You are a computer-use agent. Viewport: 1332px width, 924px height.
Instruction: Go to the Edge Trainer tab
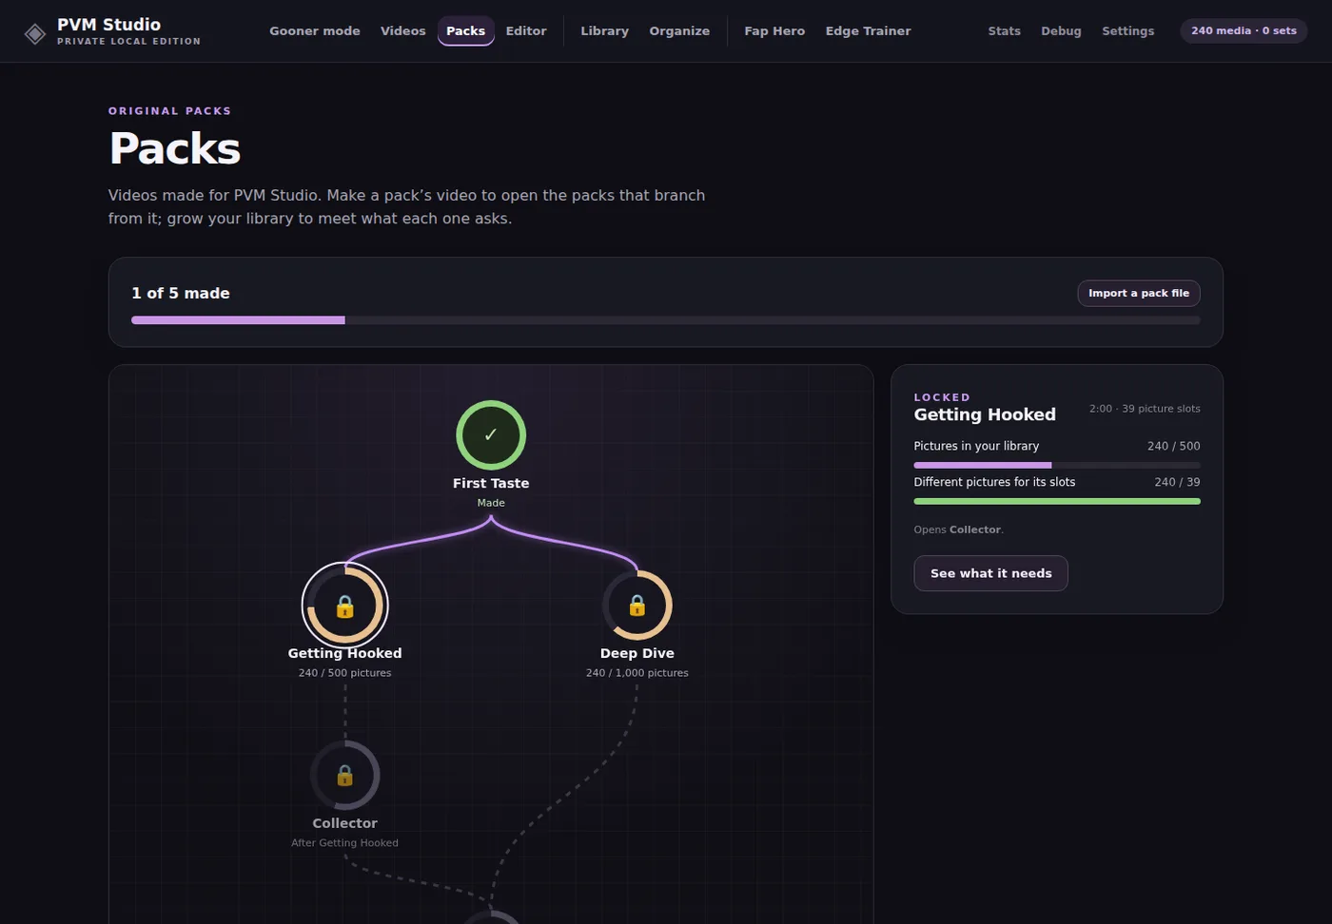tap(869, 31)
